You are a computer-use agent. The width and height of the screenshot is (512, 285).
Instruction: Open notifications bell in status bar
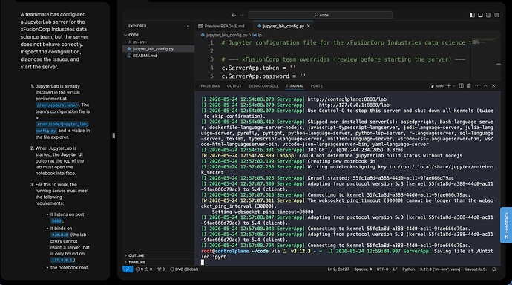(493, 269)
